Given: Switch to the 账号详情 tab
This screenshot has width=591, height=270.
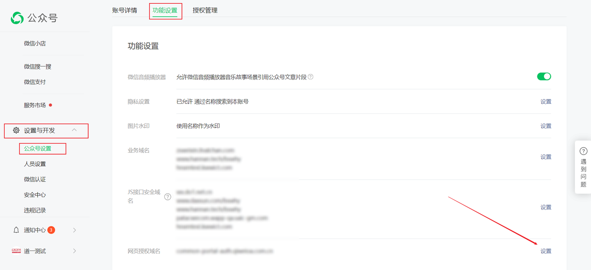Looking at the screenshot, I should coord(125,10).
